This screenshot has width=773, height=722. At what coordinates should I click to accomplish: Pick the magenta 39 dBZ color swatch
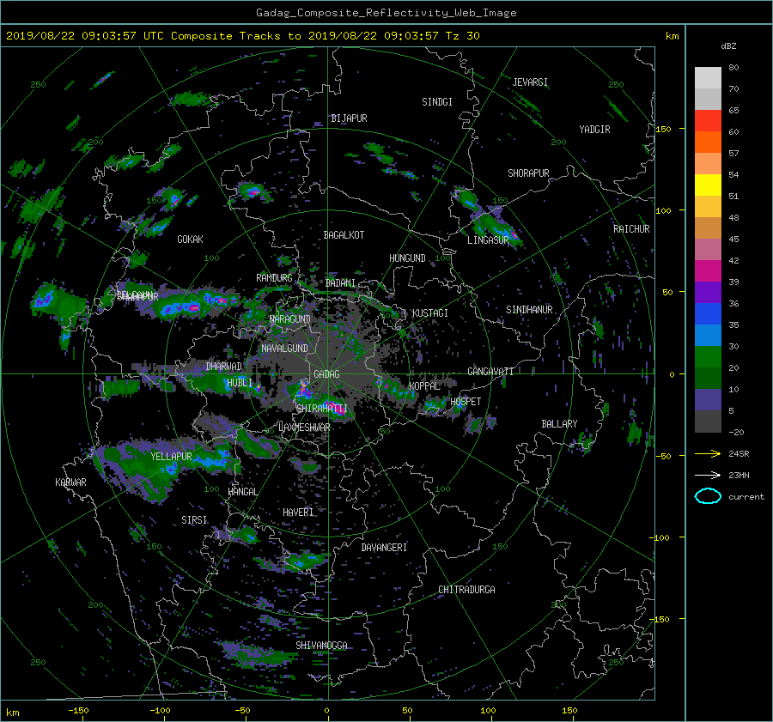coord(708,270)
